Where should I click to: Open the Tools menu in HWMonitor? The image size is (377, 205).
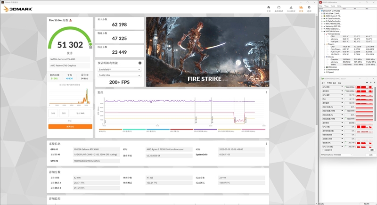pyautogui.click(x=334, y=6)
